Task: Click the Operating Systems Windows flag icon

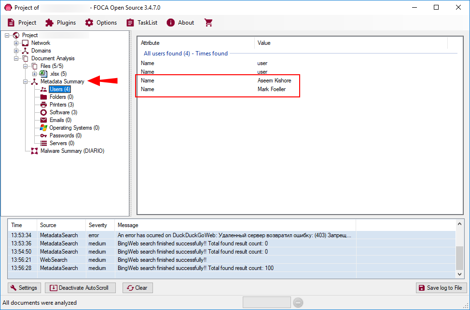Action: point(44,128)
